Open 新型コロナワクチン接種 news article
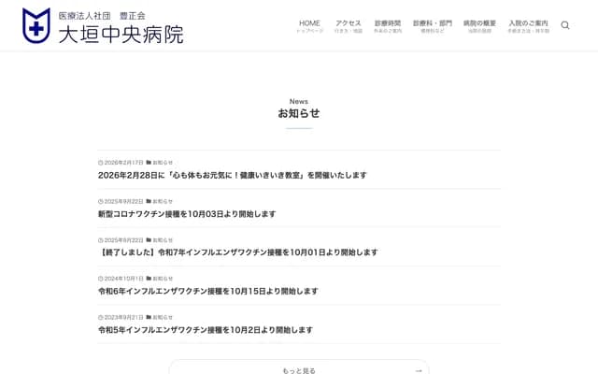This screenshot has width=598, height=374. click(187, 214)
